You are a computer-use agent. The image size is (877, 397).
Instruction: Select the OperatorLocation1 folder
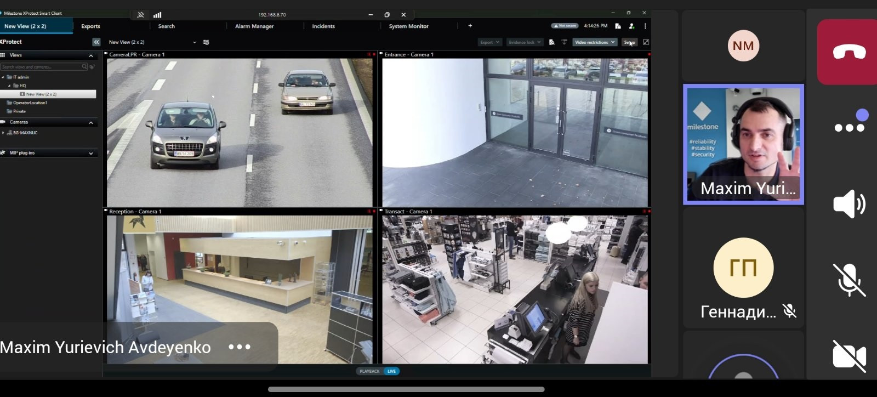30,103
